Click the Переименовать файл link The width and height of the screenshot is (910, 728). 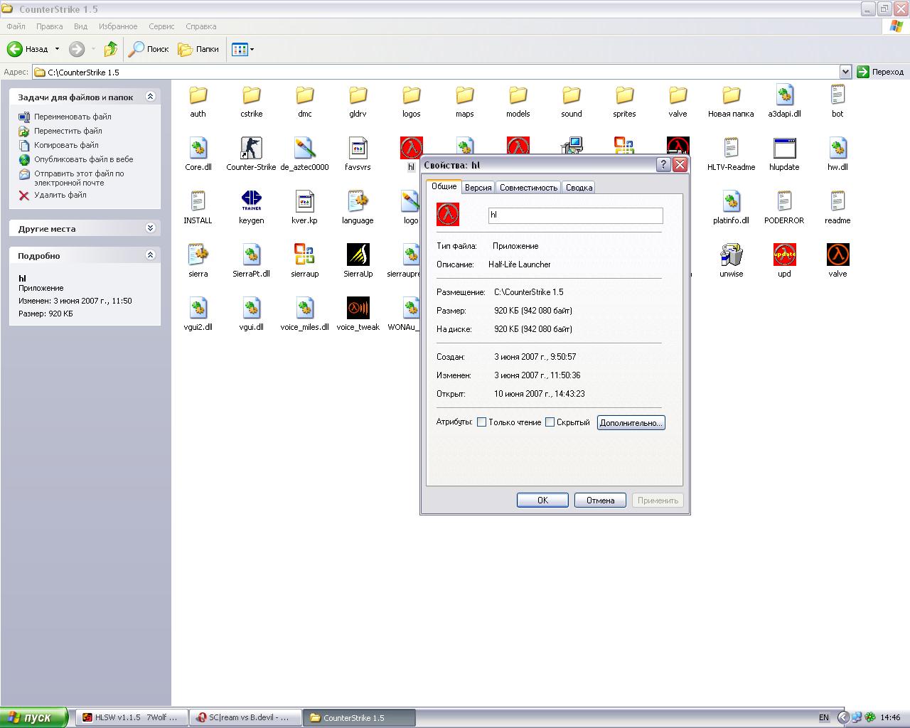73,117
